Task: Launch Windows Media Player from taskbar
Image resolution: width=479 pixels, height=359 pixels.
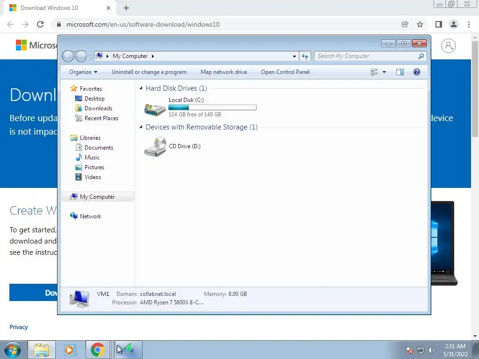Action: click(70, 350)
